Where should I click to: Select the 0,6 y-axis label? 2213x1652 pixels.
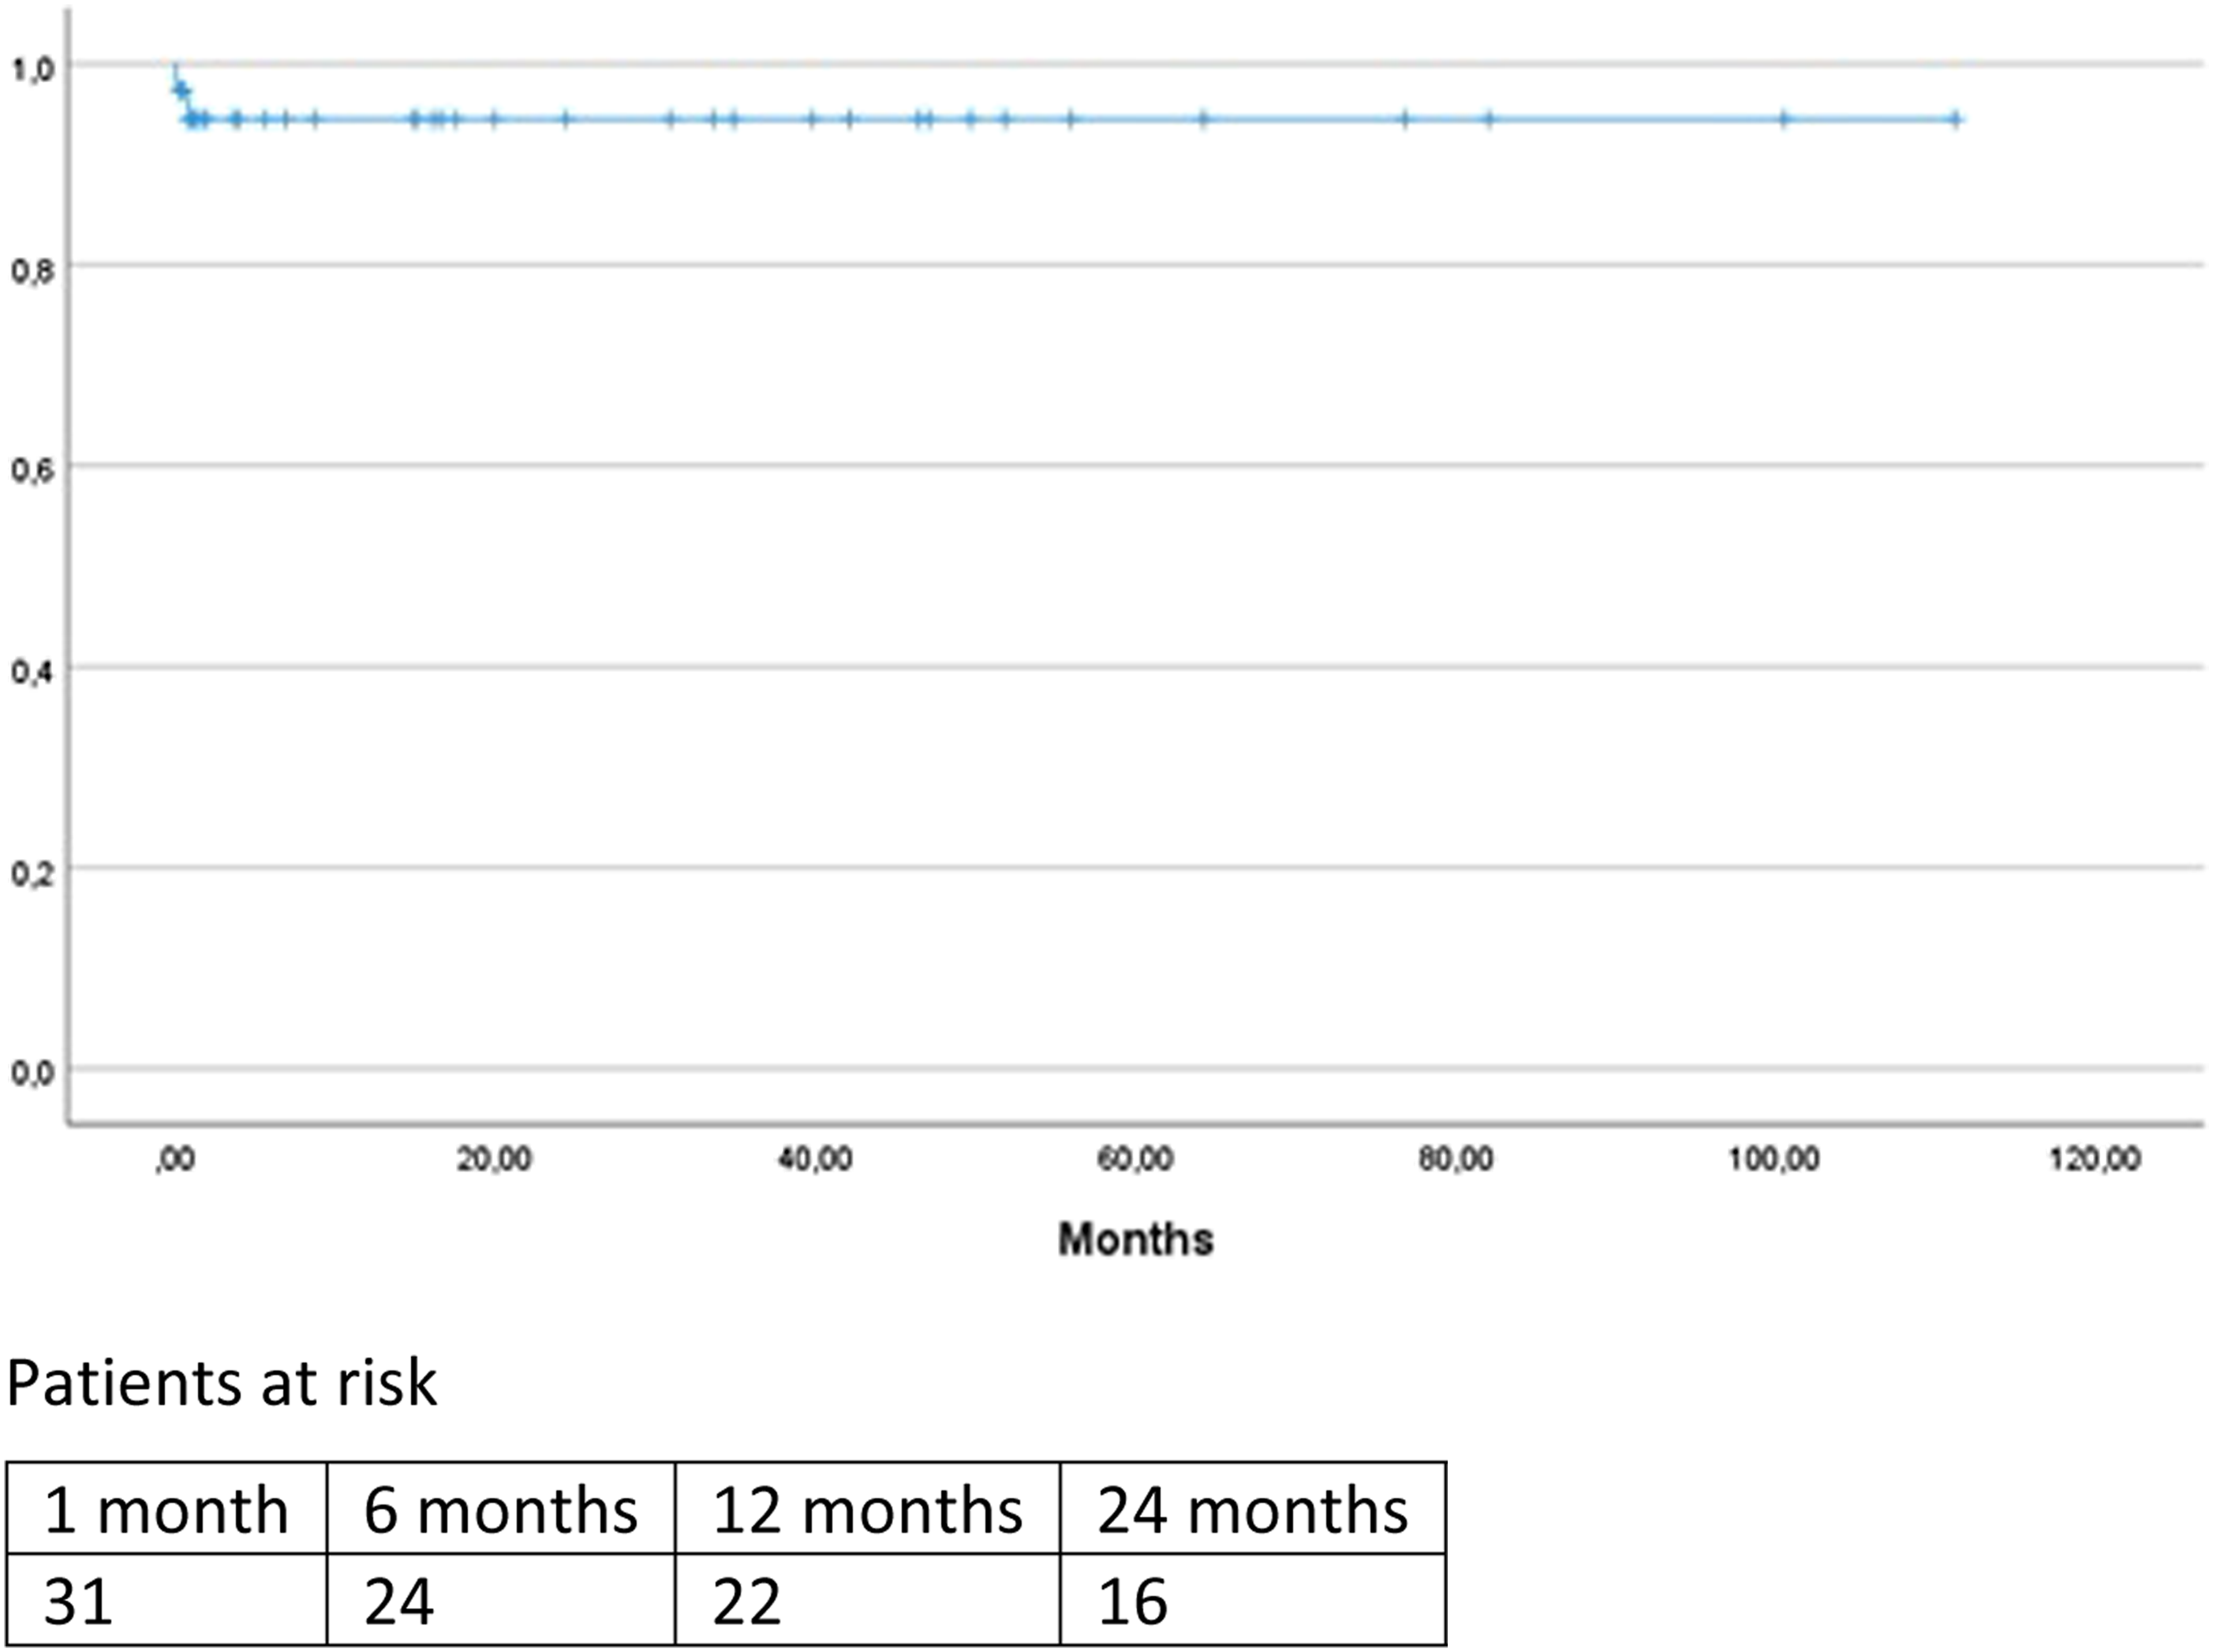[32, 470]
